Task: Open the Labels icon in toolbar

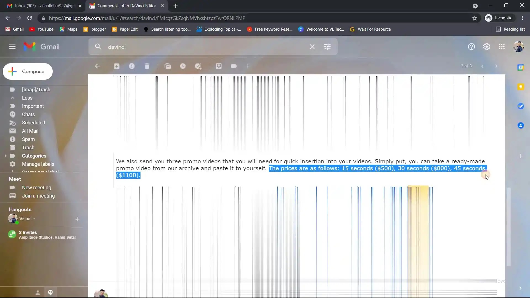Action: [x=234, y=66]
